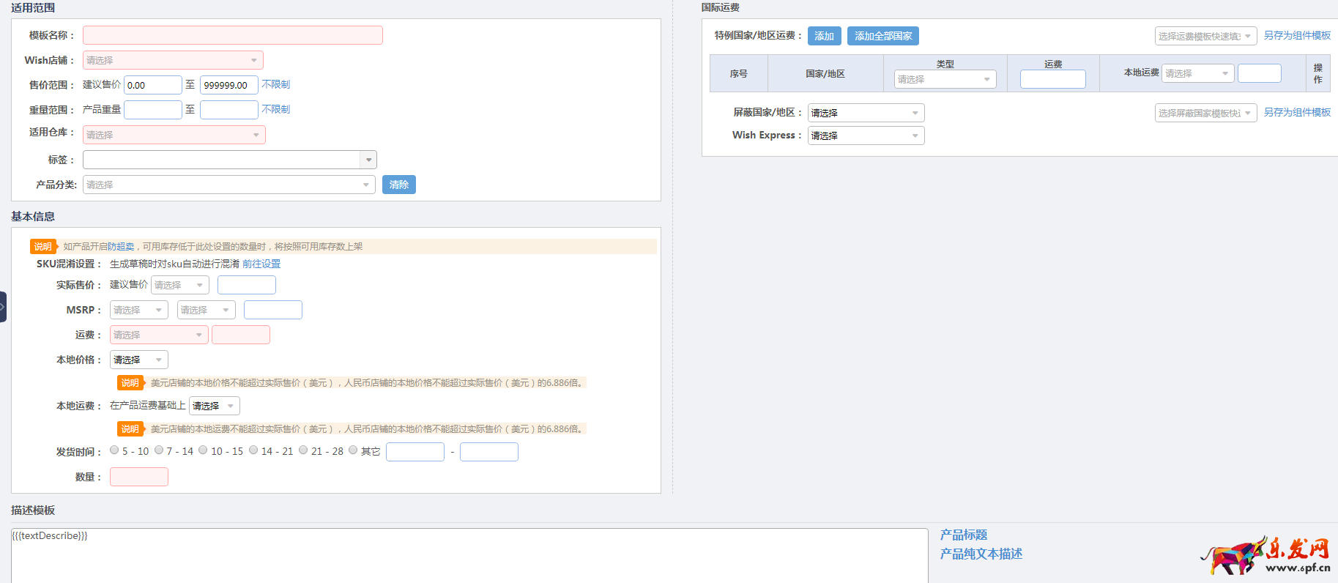Image resolution: width=1338 pixels, height=583 pixels.
Task: Click the 添加全部国家 button
Action: click(882, 36)
